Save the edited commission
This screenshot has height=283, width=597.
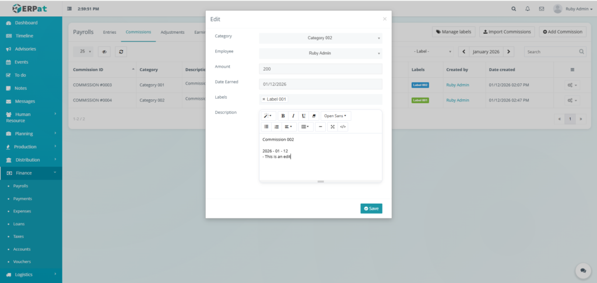point(371,208)
